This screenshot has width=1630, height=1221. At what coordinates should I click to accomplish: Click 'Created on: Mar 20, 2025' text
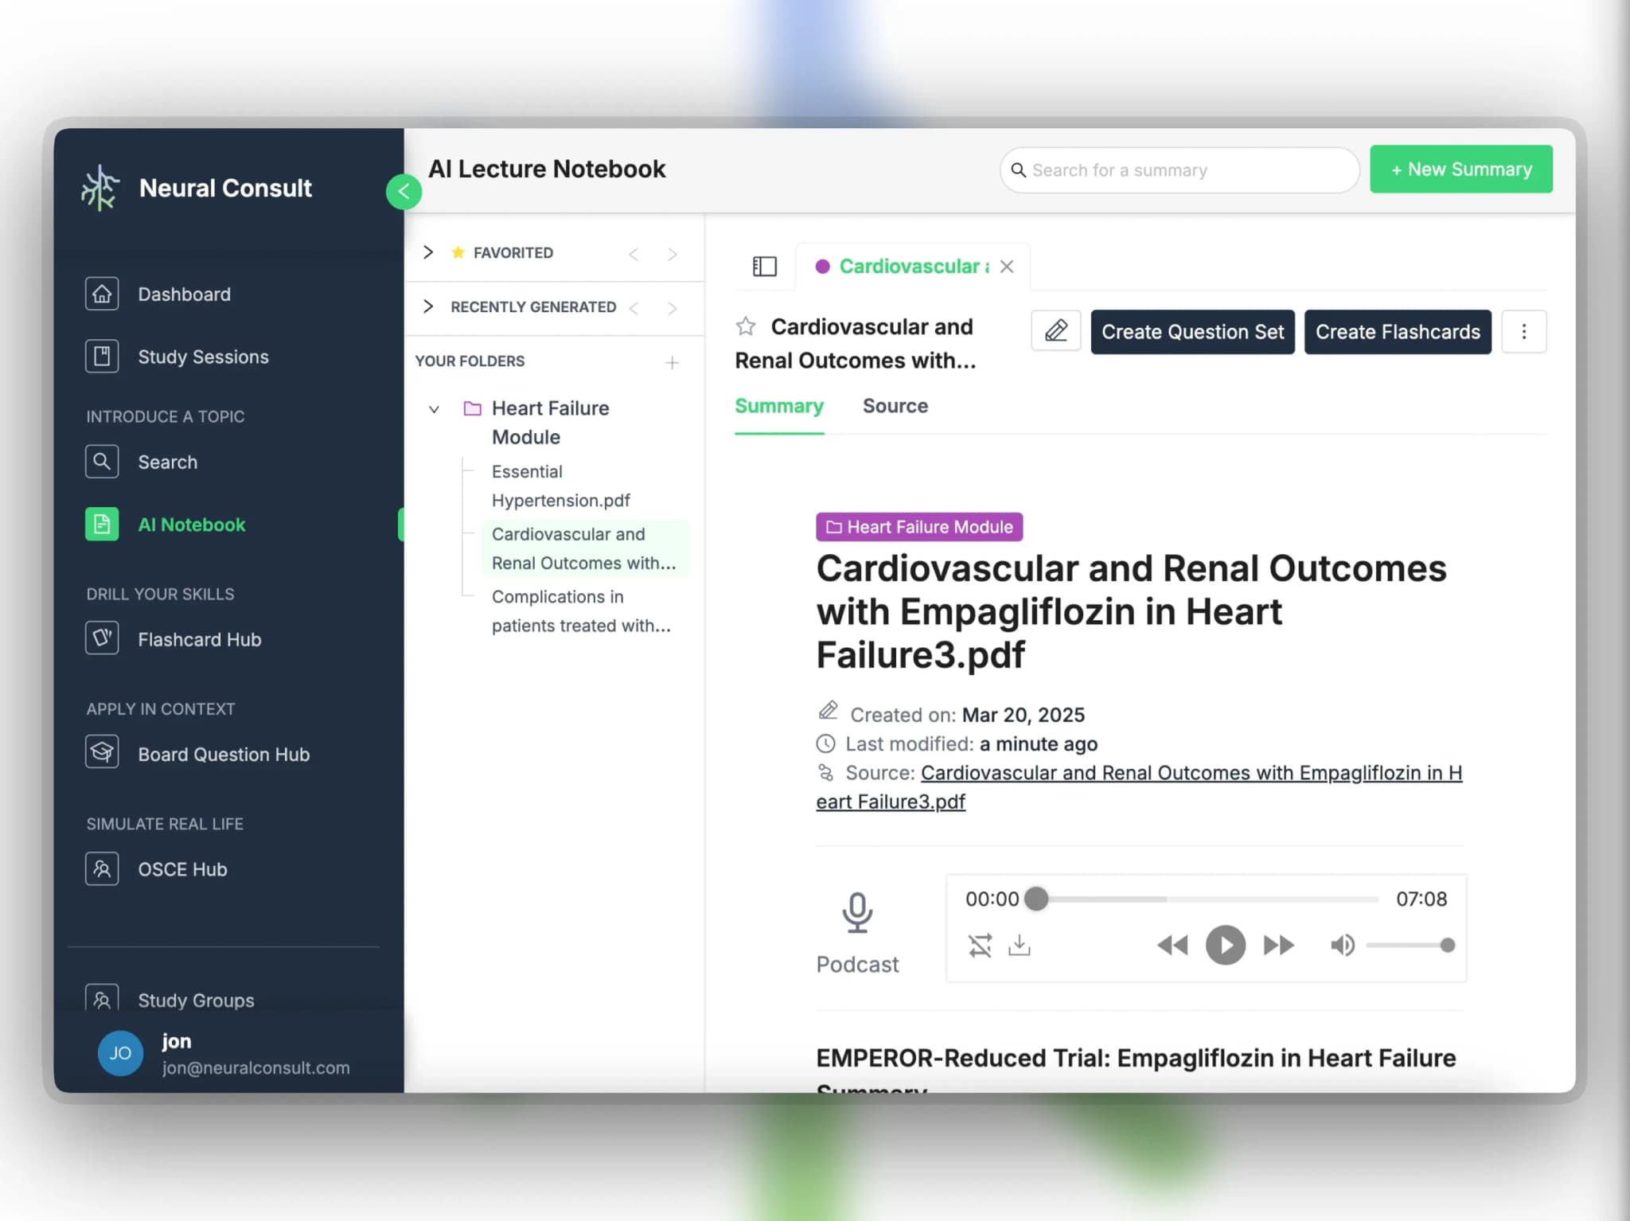tap(967, 715)
